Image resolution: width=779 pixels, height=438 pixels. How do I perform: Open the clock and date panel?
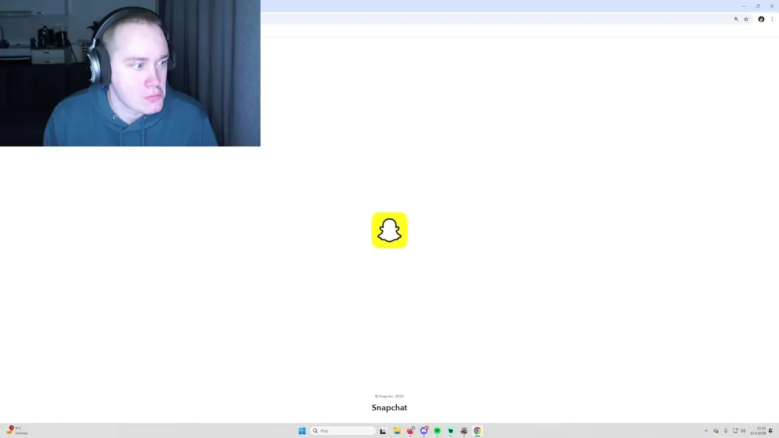758,431
